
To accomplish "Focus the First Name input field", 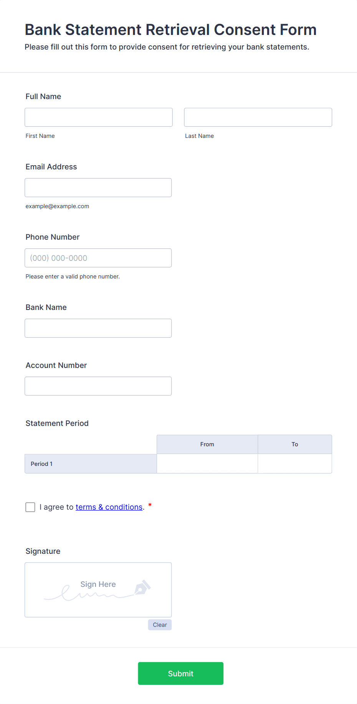I will click(x=99, y=117).
